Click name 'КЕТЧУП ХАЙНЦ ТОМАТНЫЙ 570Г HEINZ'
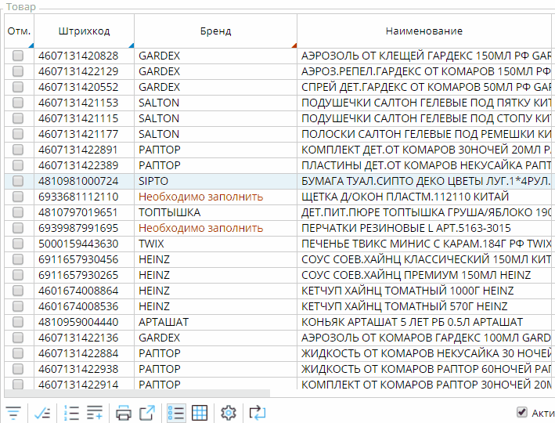Viewport: 555px width, 423px height. point(404,306)
